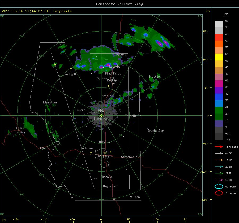Viewport: 239px width, 223px height.
Task: Click the 'Lake Louise' label
Action: click(20, 130)
